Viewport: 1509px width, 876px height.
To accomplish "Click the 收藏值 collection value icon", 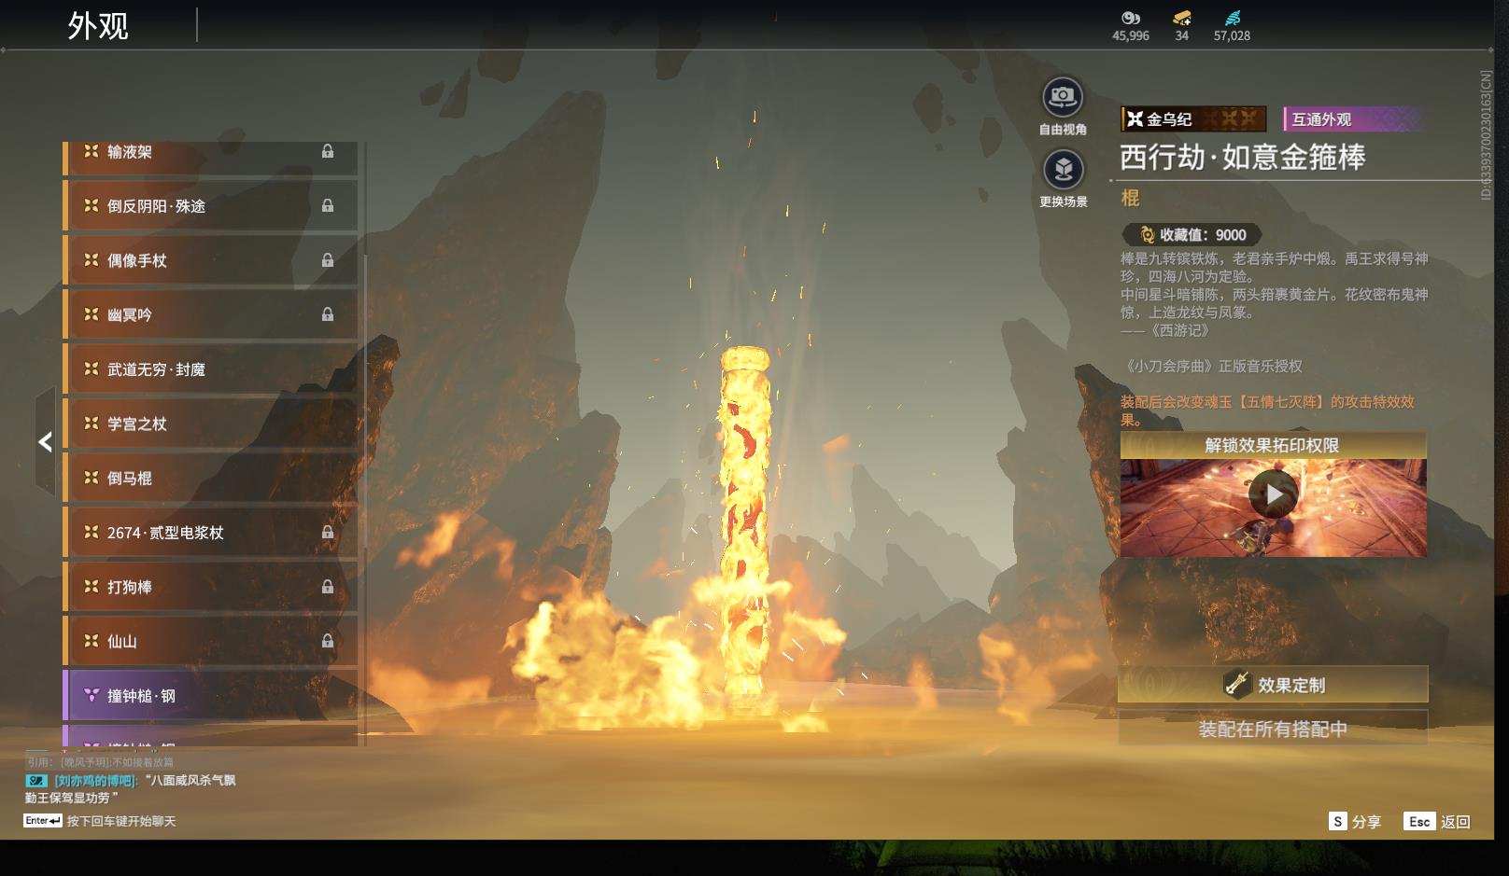I will coord(1148,235).
